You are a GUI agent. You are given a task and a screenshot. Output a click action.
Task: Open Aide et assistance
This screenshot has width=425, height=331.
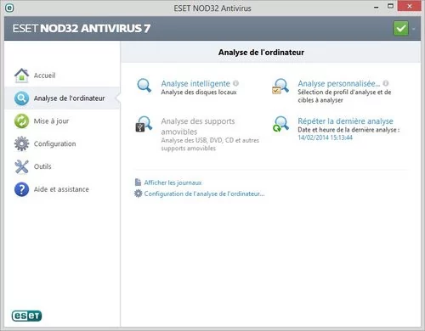(61, 189)
